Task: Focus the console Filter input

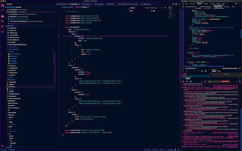Action: (214, 82)
